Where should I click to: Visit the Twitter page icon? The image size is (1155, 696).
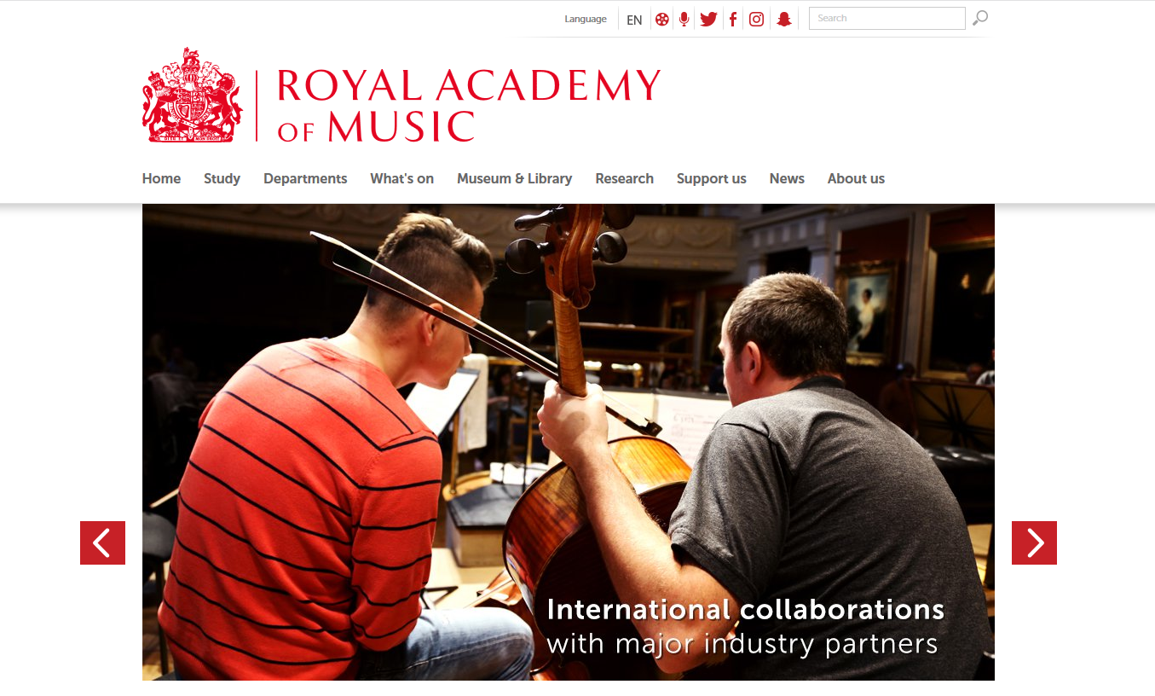708,19
